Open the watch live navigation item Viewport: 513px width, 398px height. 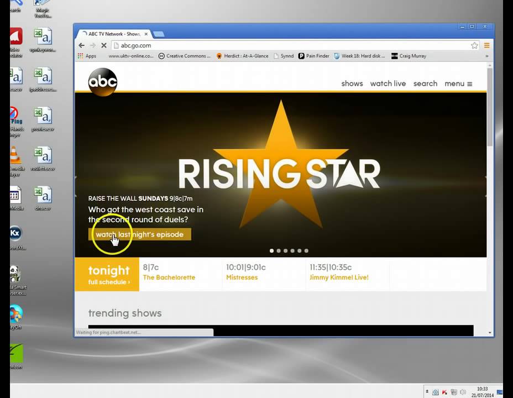(388, 83)
